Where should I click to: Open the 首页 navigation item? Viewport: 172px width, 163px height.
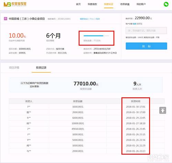78,4
